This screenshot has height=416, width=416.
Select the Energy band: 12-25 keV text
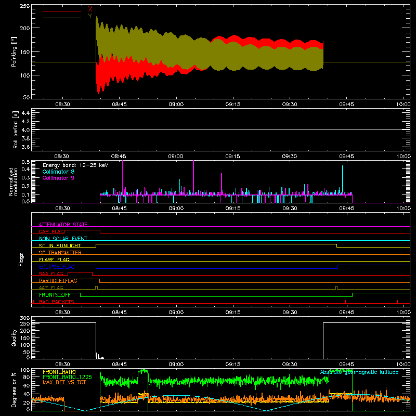coord(75,165)
